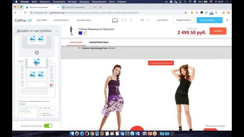This screenshot has height=137, width=244.
Task: Open Google Chrome from the Dock
Action: point(92,134)
